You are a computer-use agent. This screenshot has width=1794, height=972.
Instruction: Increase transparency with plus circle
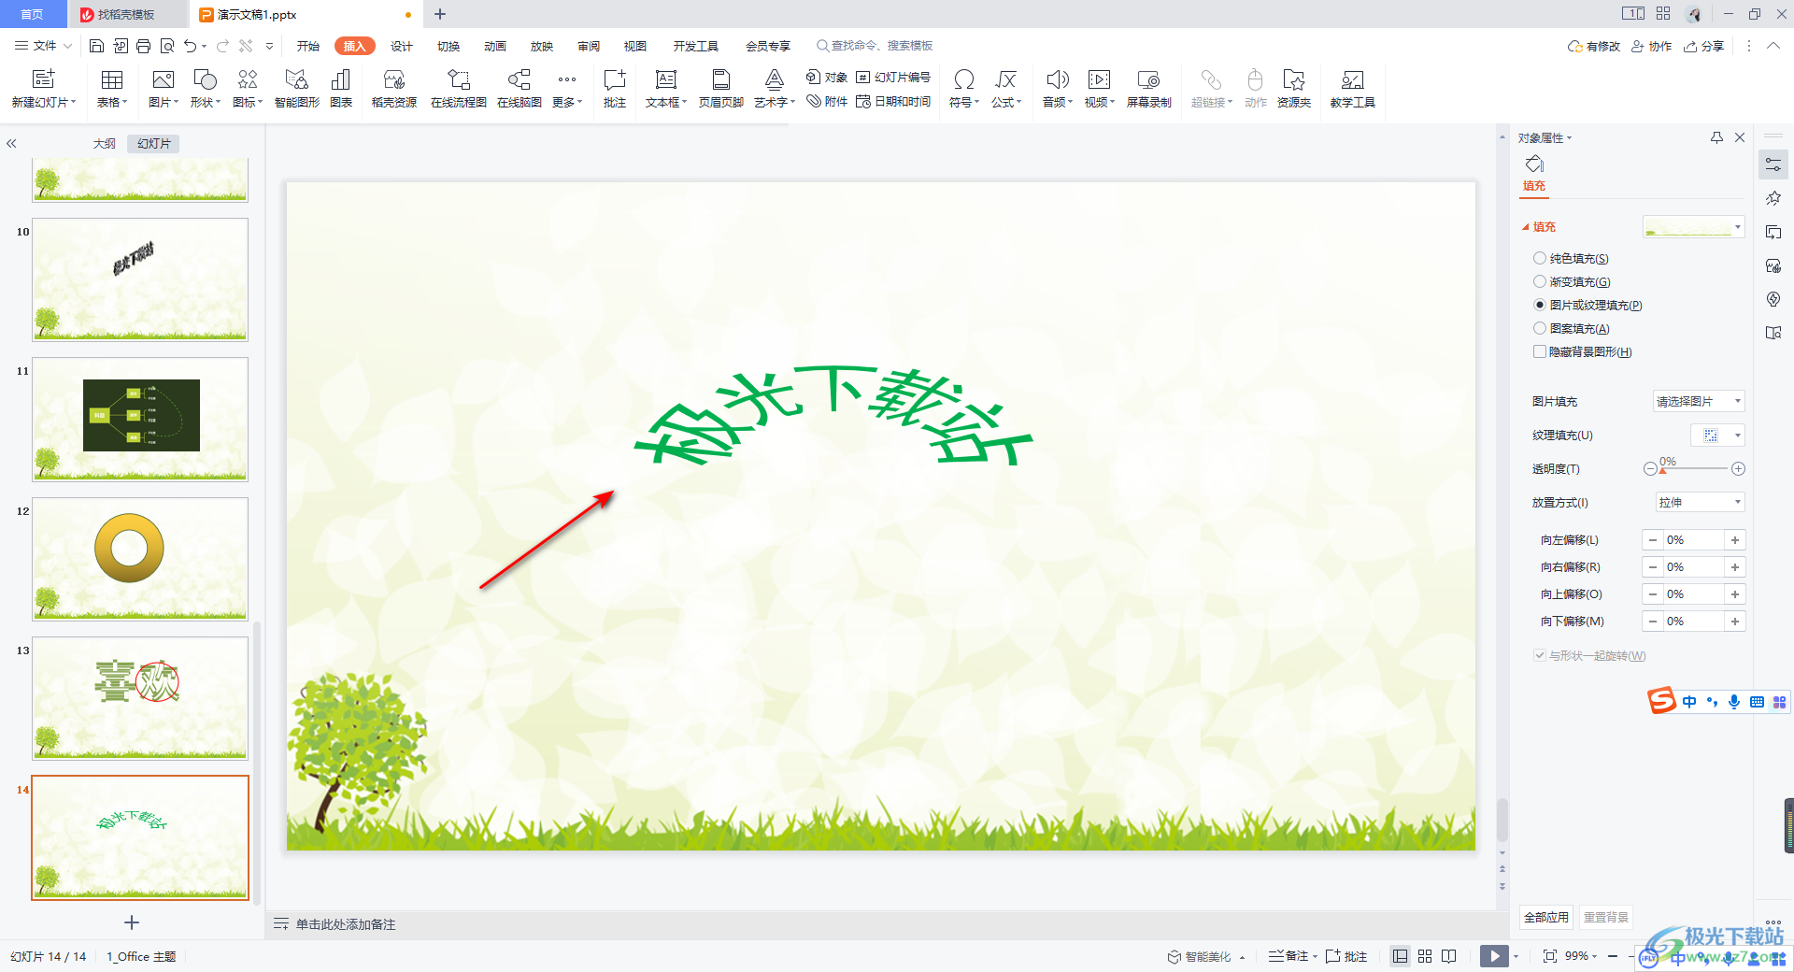[x=1738, y=469]
